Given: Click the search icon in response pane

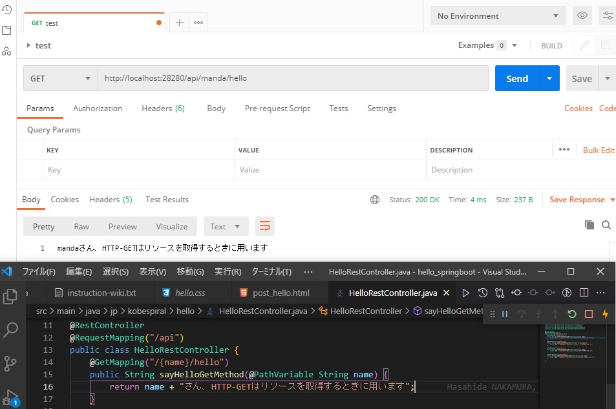Looking at the screenshot, I should click(606, 225).
